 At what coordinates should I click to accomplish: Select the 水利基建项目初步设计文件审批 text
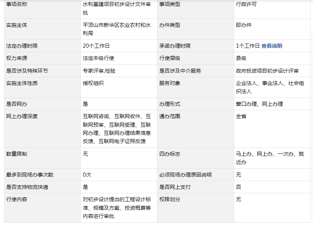[117, 9]
